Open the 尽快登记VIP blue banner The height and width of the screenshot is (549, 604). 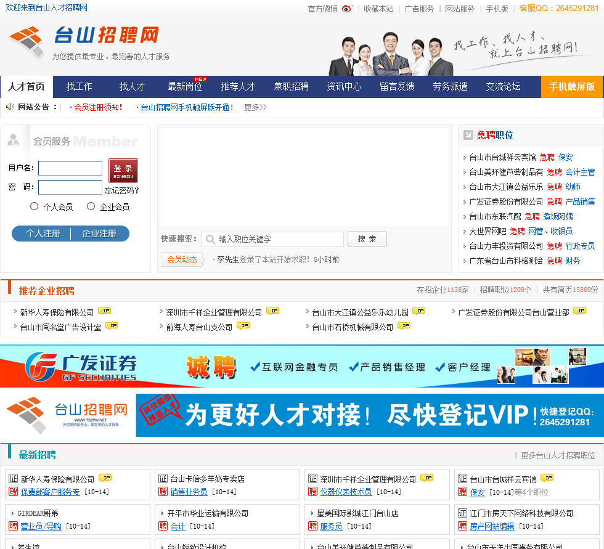[x=370, y=415]
